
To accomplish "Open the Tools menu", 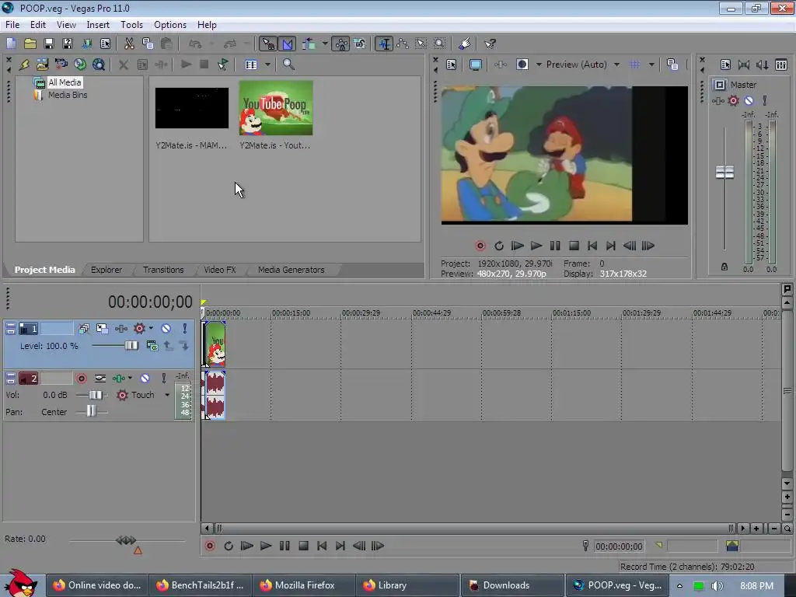I will pyautogui.click(x=131, y=24).
